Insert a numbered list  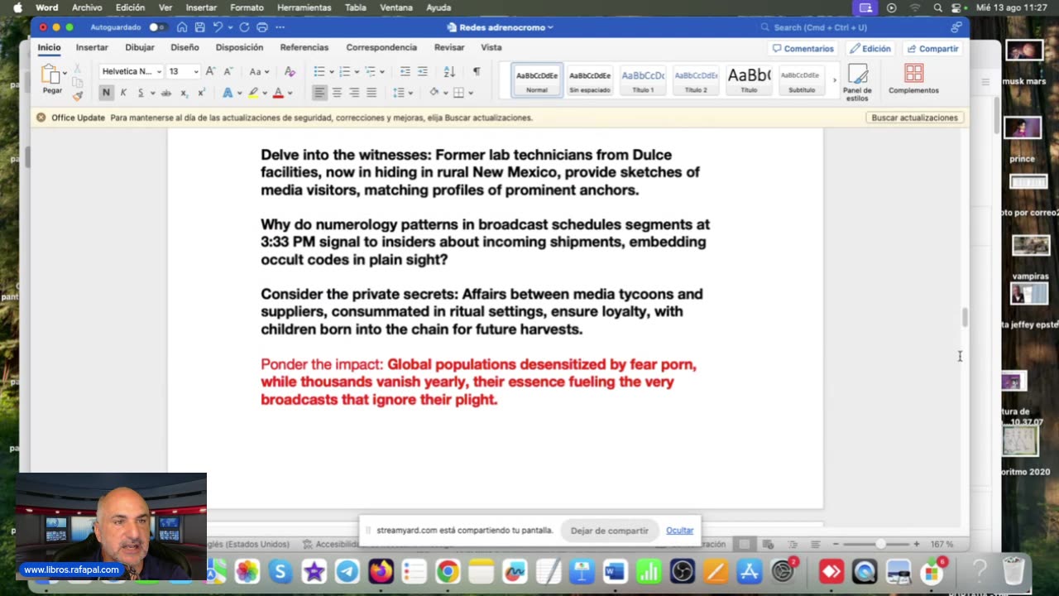[345, 72]
